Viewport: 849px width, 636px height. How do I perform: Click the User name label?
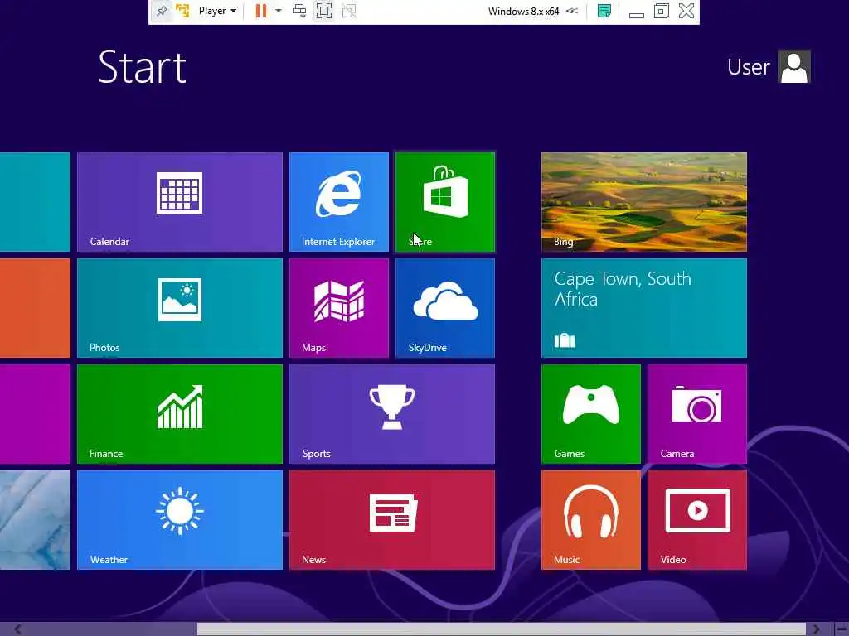749,67
